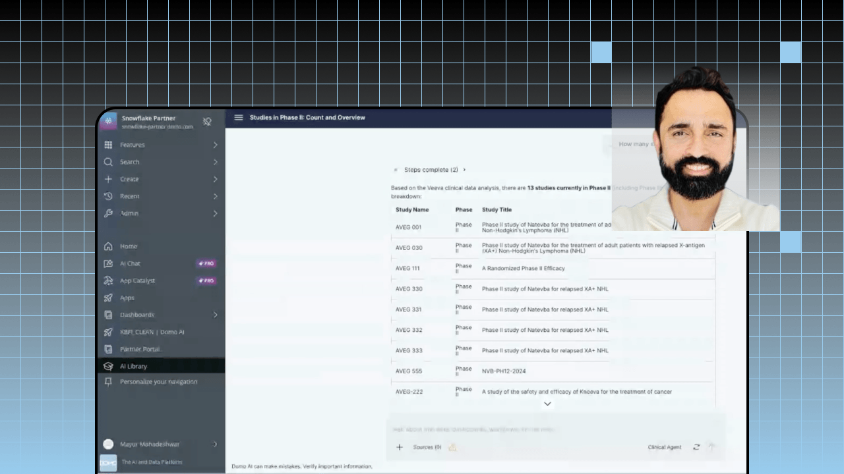Click the AVEG 333 study name
This screenshot has width=844, height=474.
pos(409,351)
